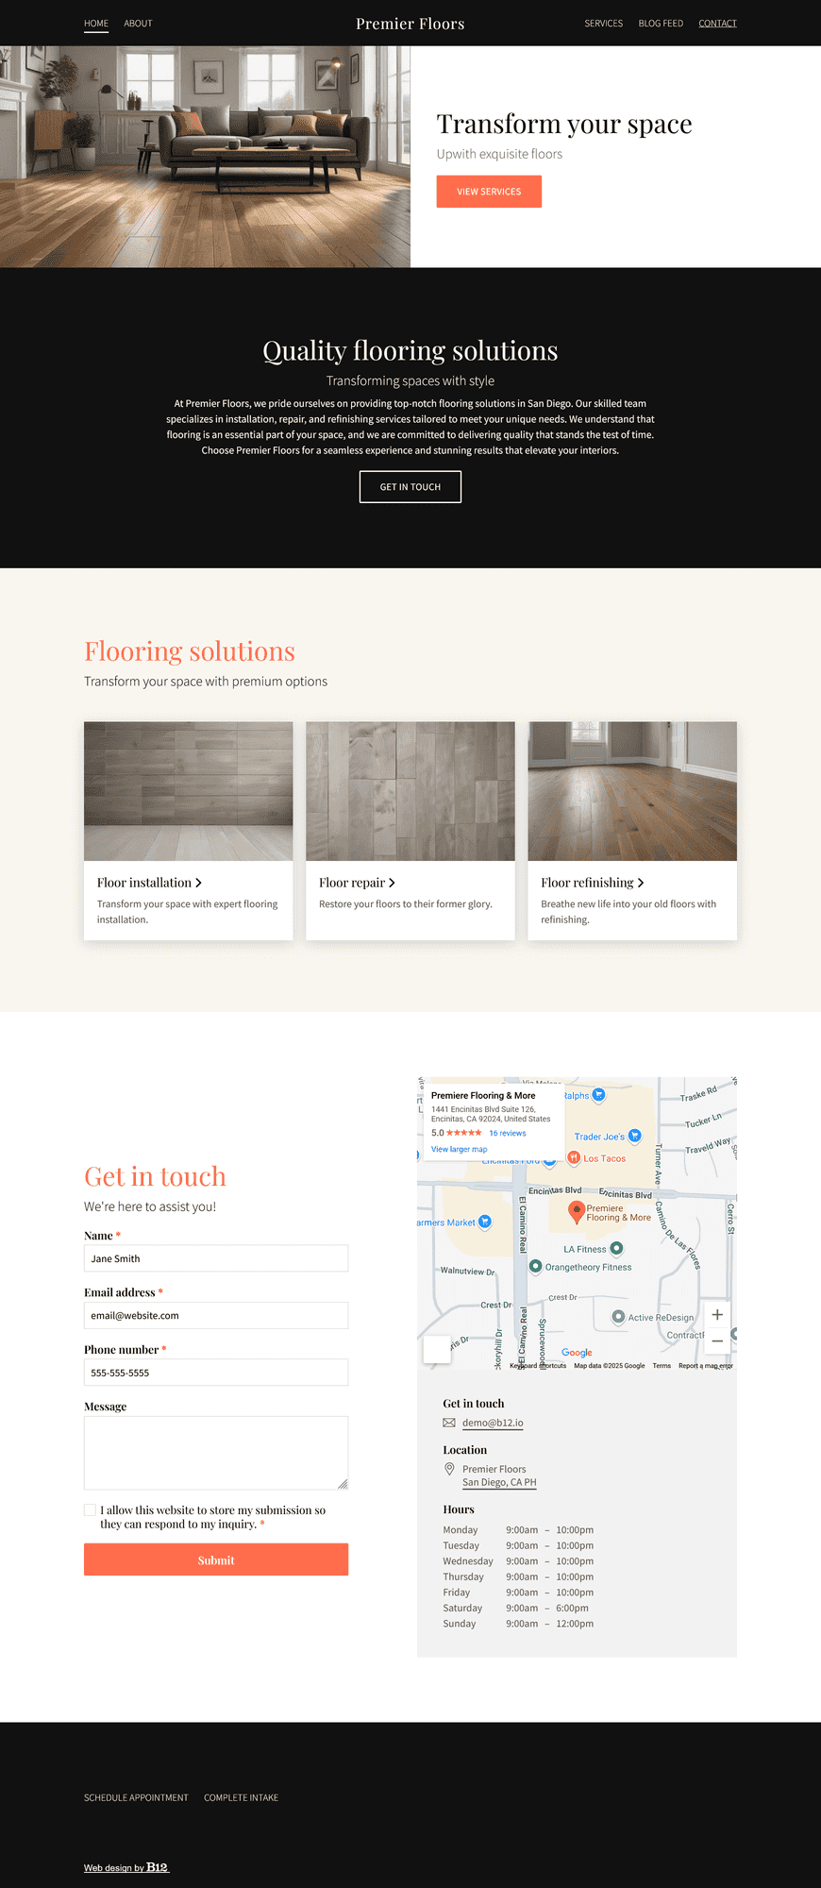Image resolution: width=821 pixels, height=1888 pixels.
Task: Zoom in on the map
Action: pyautogui.click(x=717, y=1314)
